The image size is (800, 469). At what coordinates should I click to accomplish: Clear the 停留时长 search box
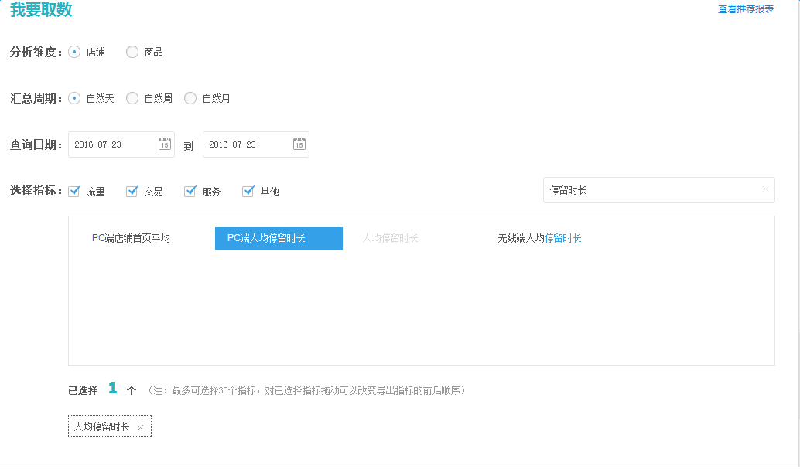(765, 189)
